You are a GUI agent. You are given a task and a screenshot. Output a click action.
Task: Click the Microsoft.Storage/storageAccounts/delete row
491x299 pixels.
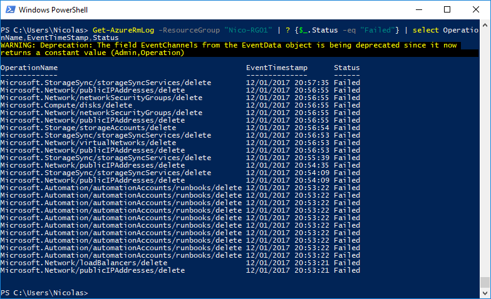(180, 128)
